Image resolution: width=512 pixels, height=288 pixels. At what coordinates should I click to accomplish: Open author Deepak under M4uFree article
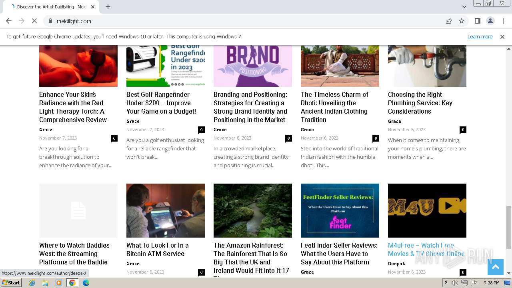(x=396, y=264)
